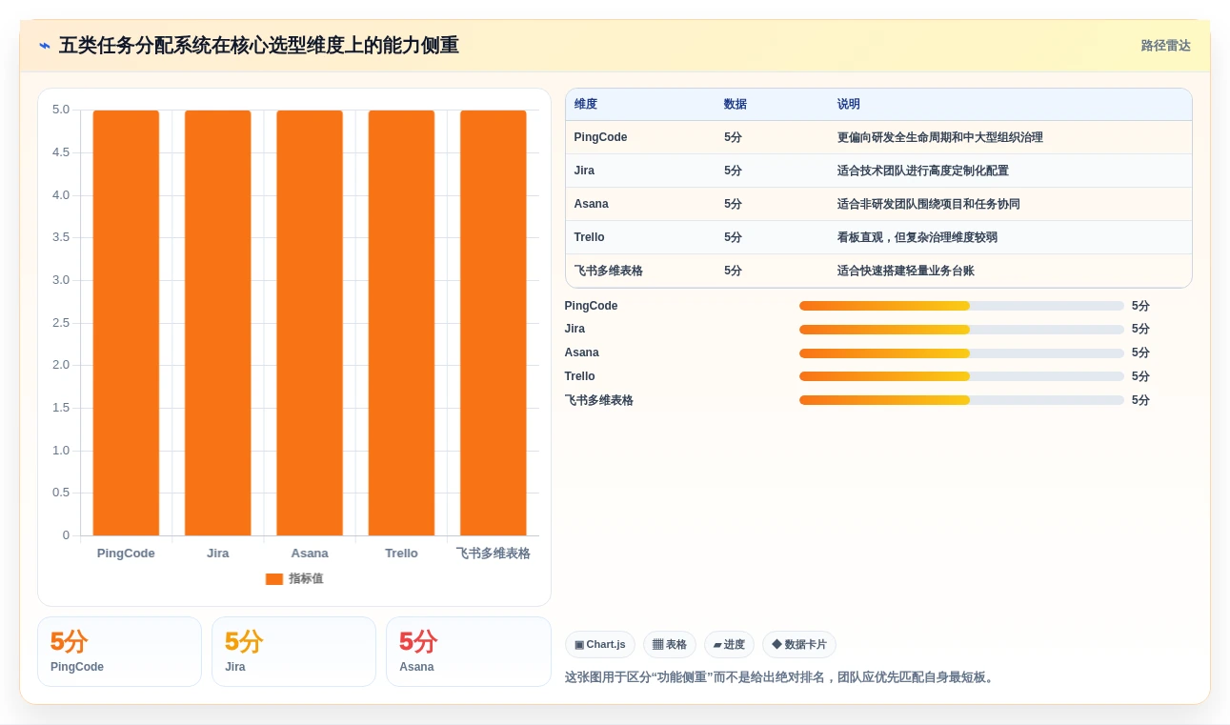Viewport: 1230px width, 725px height.
Task: Click 看板直观，但复杂治理维度较弱 description
Action: (917, 237)
